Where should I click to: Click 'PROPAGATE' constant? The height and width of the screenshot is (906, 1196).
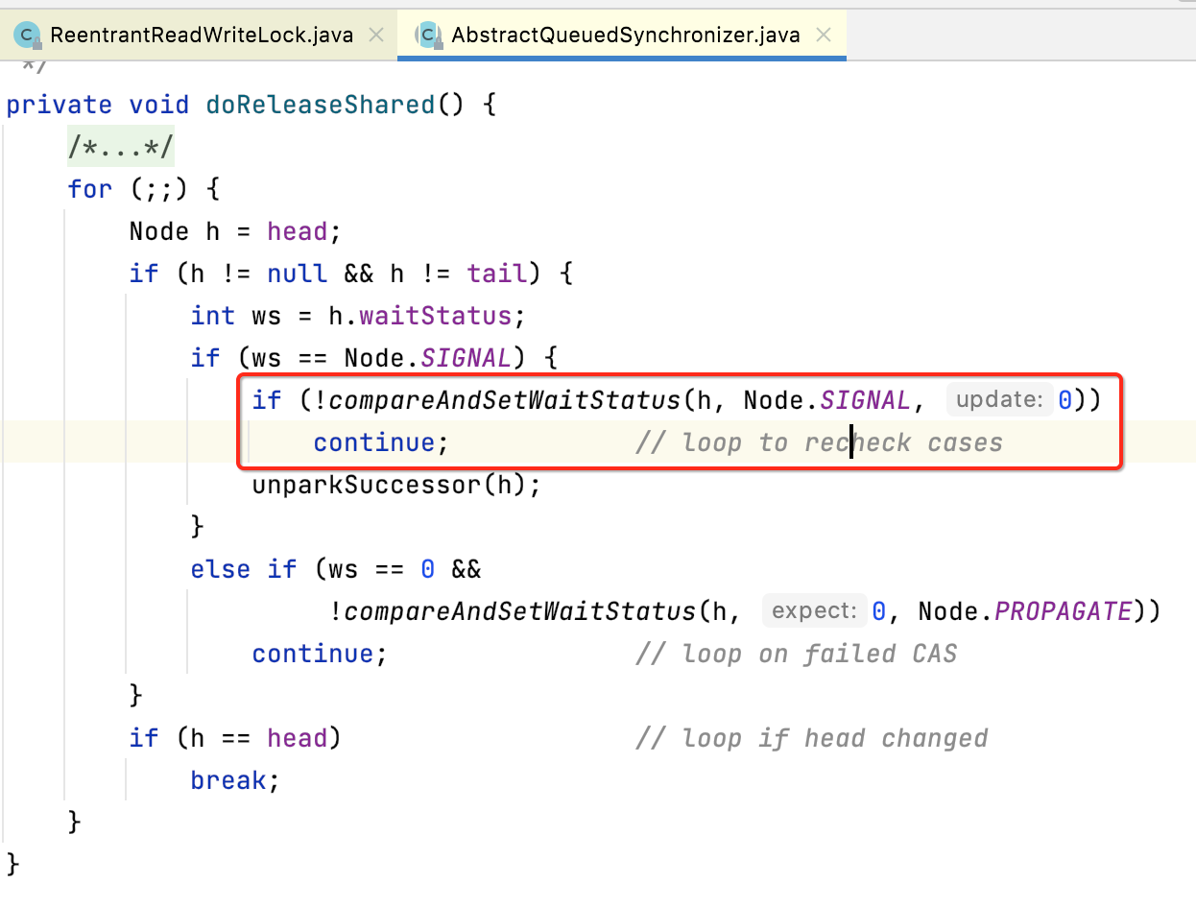1064,611
